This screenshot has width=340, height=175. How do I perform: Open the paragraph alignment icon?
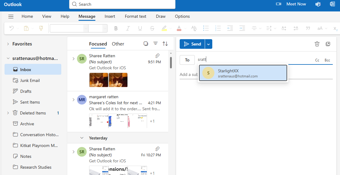point(254,28)
